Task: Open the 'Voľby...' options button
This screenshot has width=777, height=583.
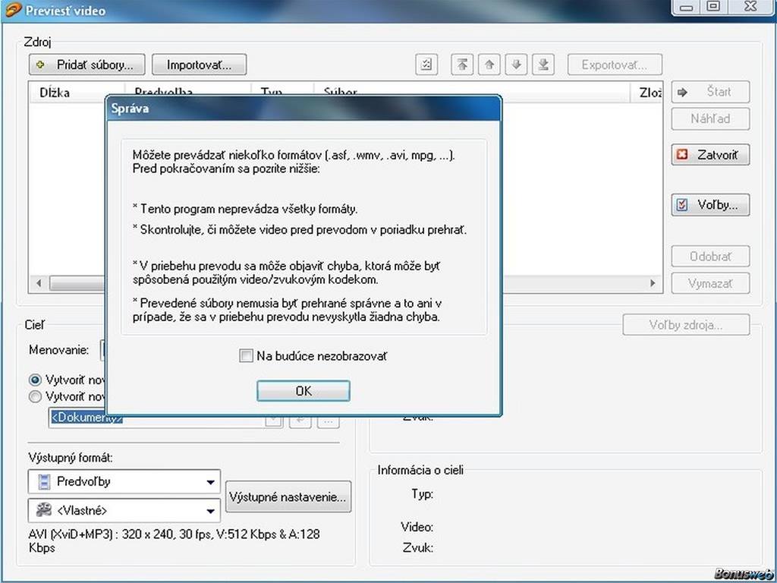Action: click(x=710, y=205)
